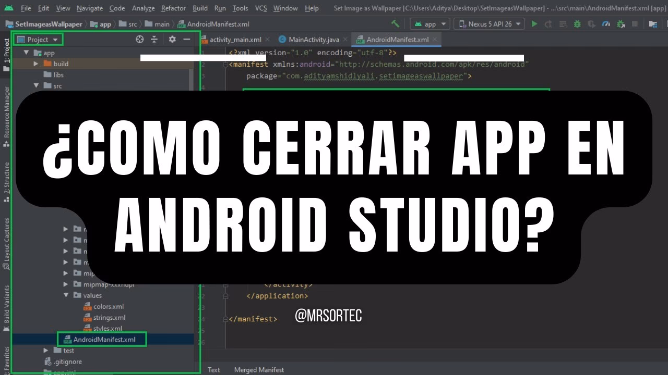Click the Stop square icon in toolbar
The image size is (668, 375).
[x=635, y=24]
